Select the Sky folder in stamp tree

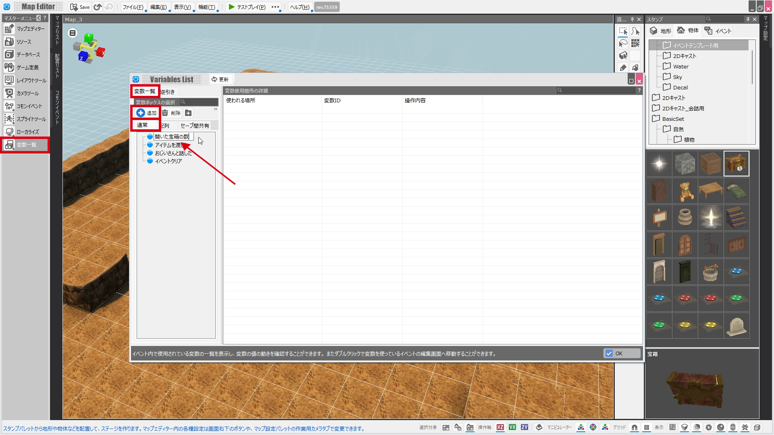673,77
